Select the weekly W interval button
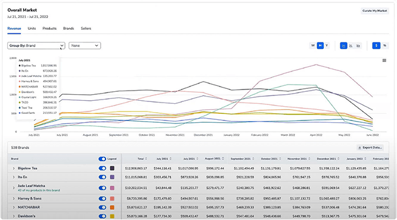This screenshot has width=397, height=220. tap(313, 45)
